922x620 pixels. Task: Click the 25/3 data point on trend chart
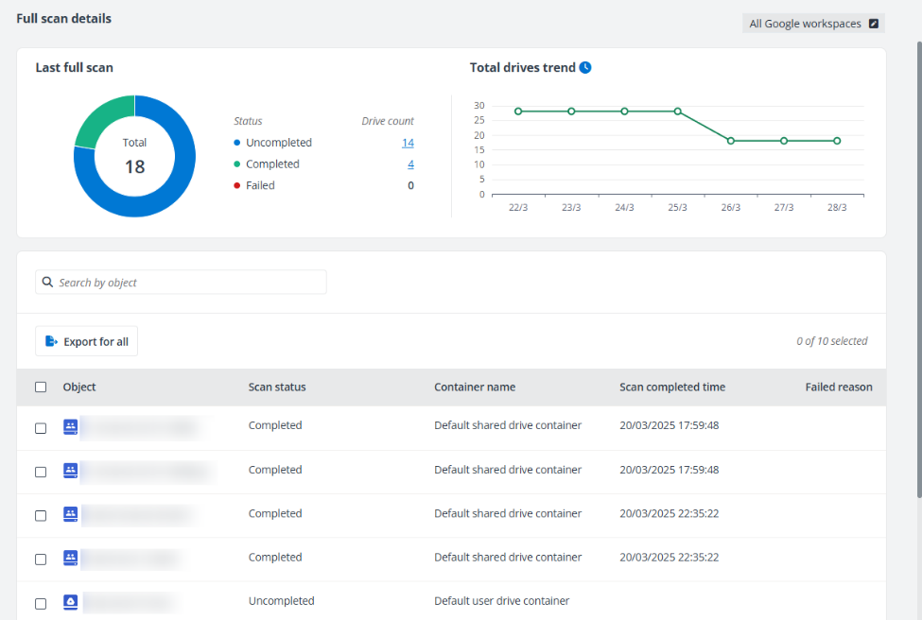pos(677,112)
